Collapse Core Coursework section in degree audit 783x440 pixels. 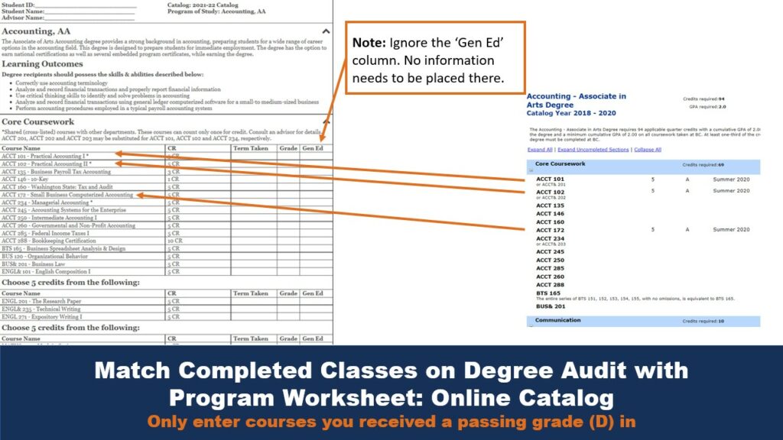pyautogui.click(x=531, y=170)
